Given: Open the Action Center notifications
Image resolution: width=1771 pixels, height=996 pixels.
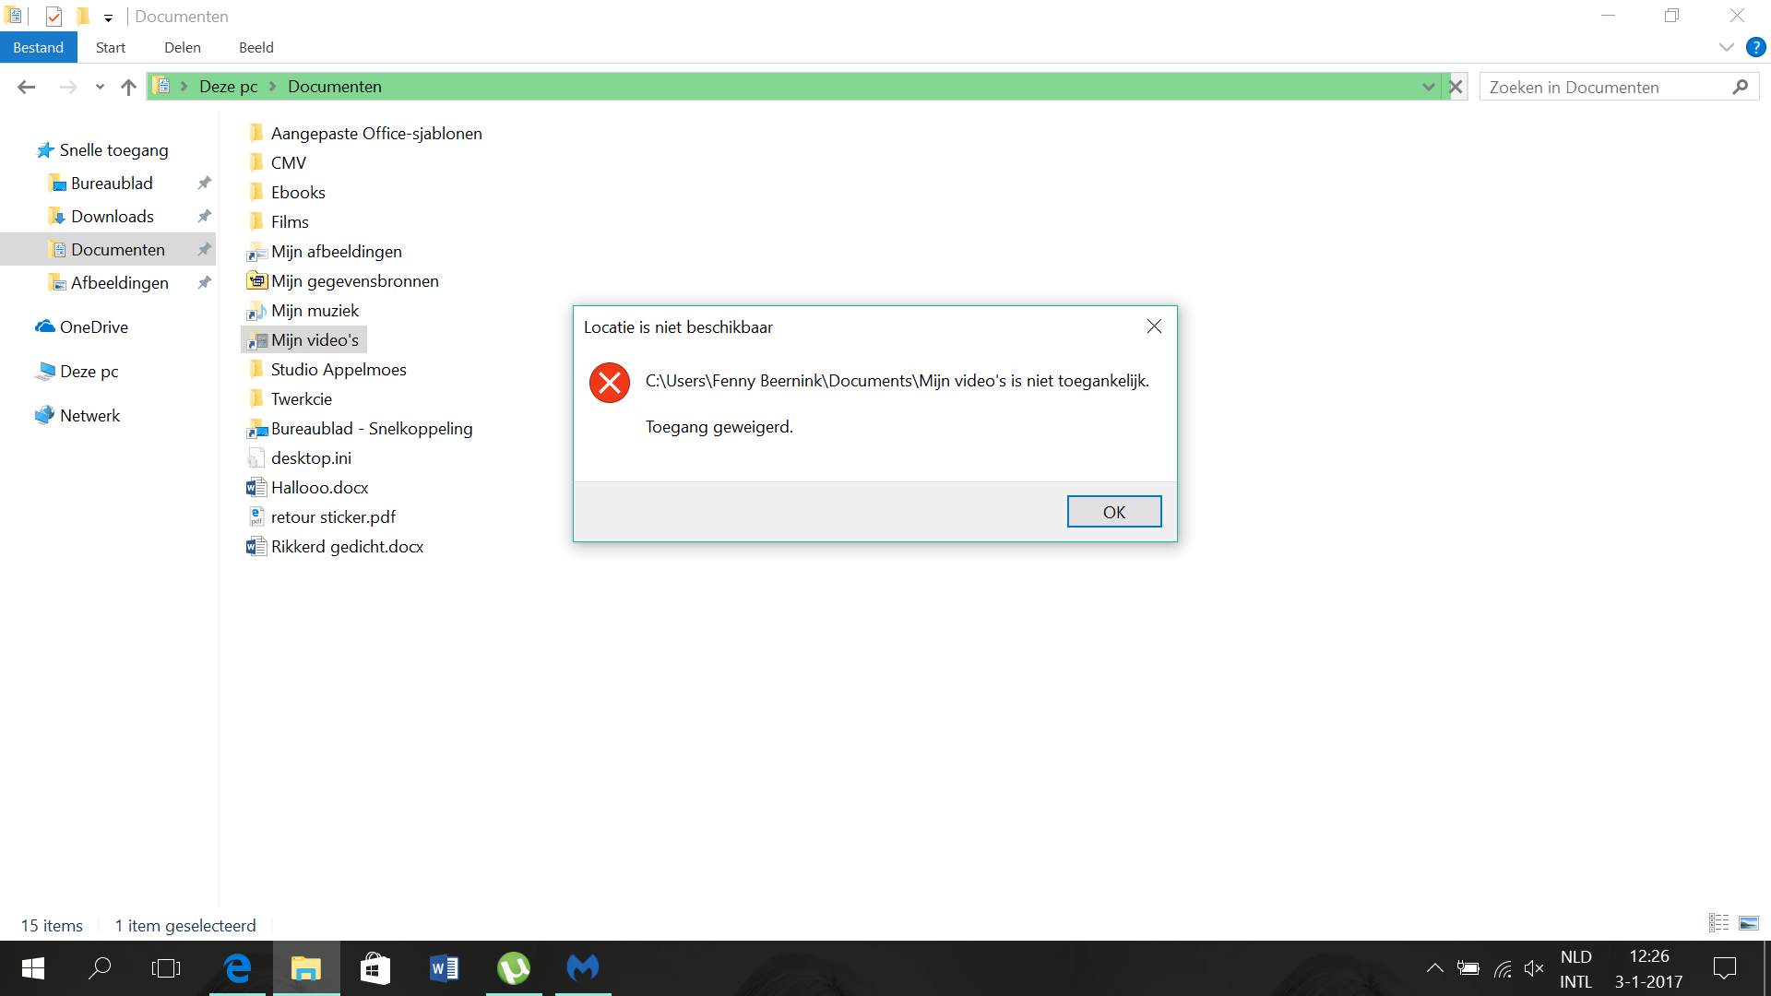Looking at the screenshot, I should 1724,968.
